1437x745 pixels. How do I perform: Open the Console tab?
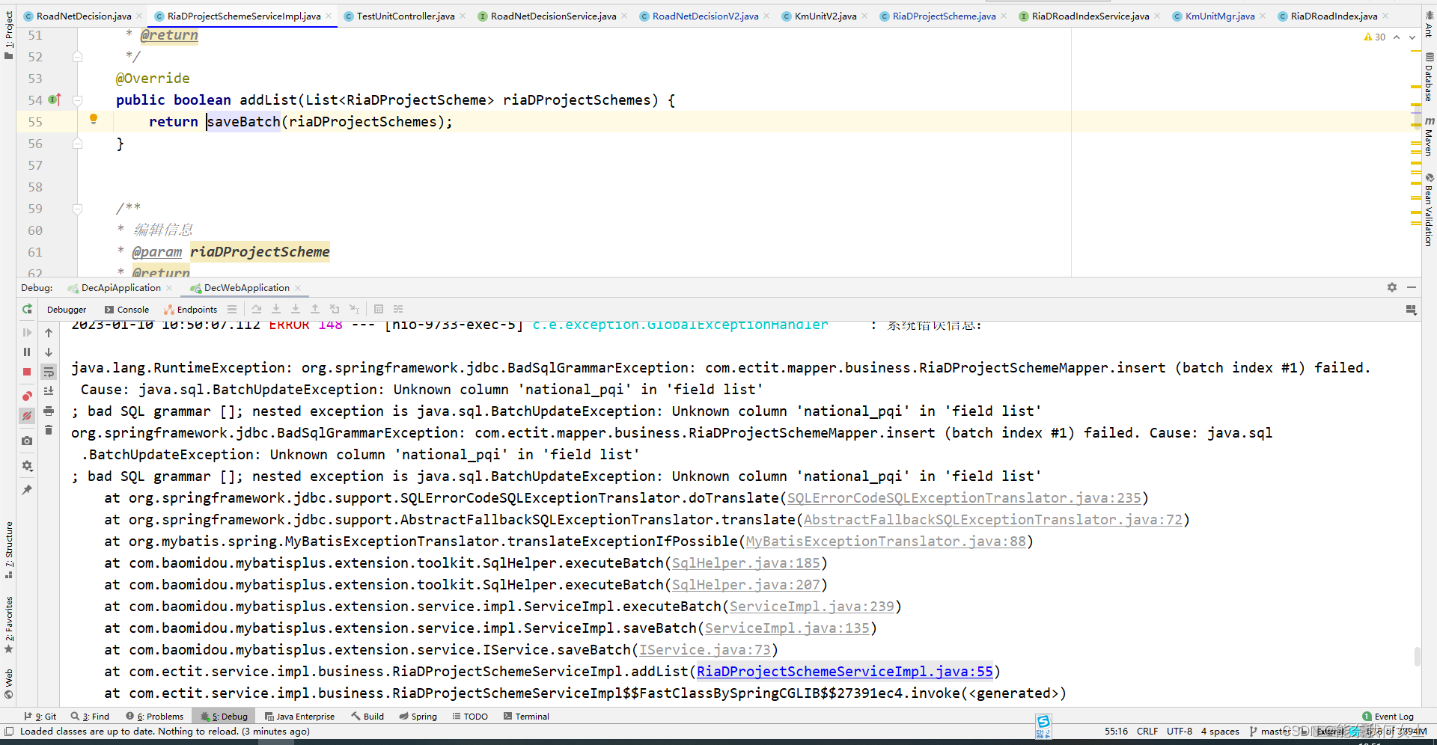(x=126, y=310)
